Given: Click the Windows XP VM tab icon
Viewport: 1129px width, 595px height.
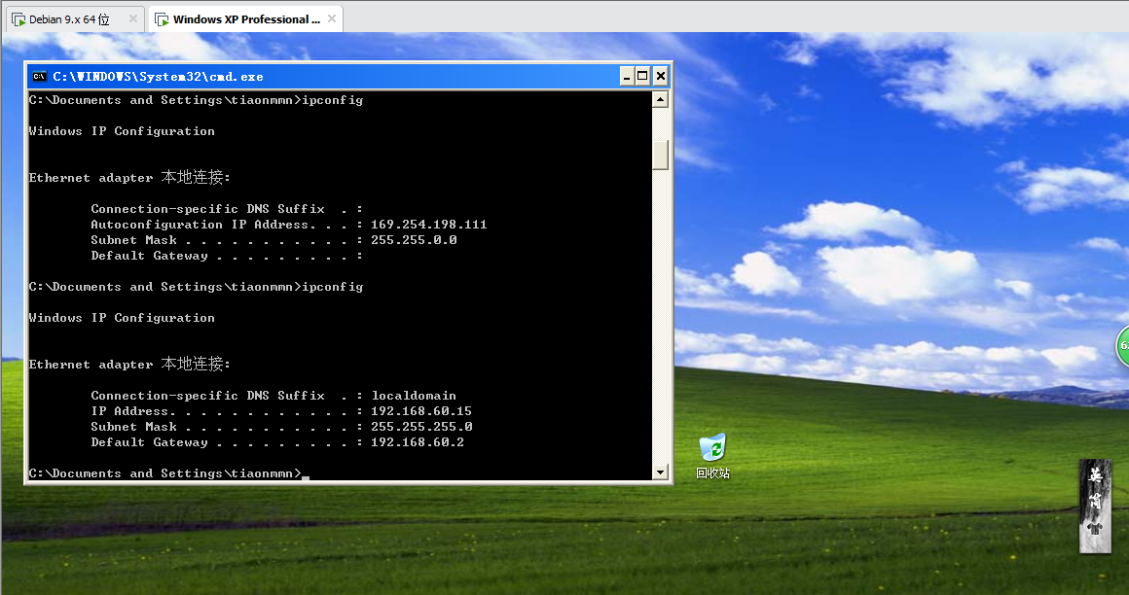Looking at the screenshot, I should 162,19.
